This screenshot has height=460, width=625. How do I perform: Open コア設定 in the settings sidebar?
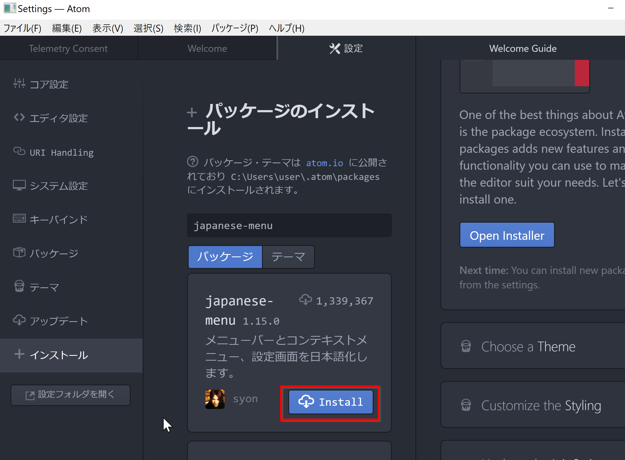[x=71, y=84]
